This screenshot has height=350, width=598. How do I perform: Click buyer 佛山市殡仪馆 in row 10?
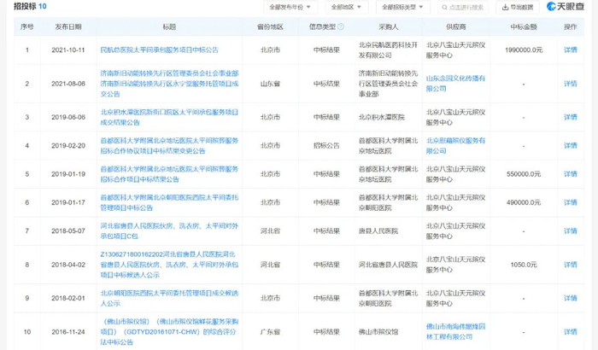tap(378, 332)
